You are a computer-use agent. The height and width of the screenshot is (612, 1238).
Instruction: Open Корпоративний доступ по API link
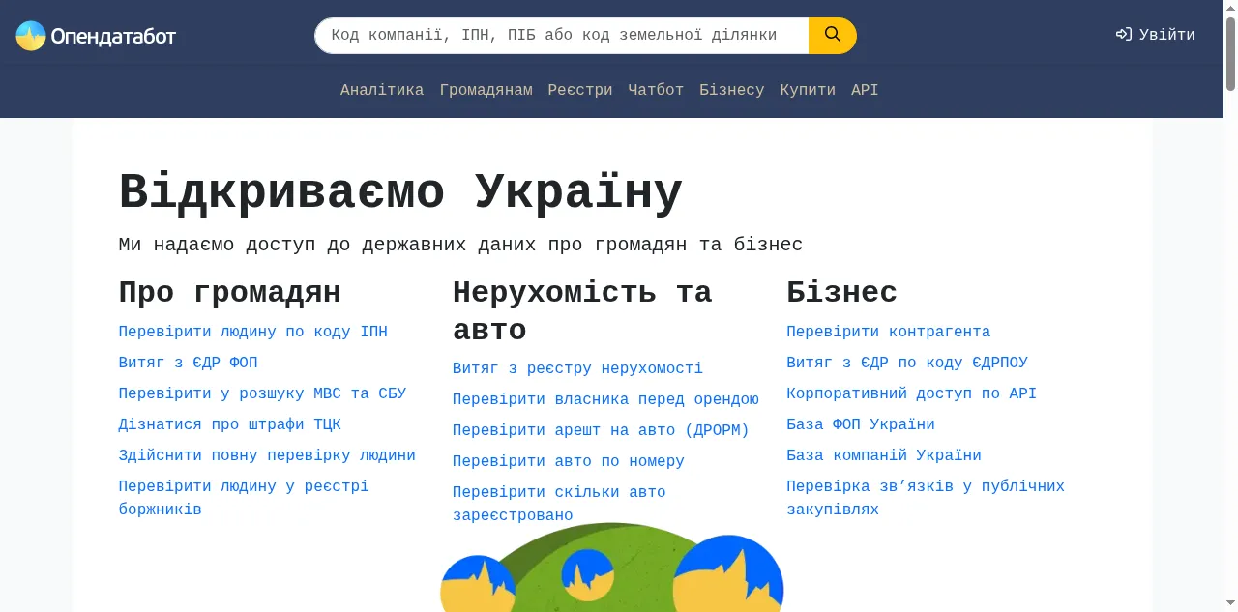911,393
